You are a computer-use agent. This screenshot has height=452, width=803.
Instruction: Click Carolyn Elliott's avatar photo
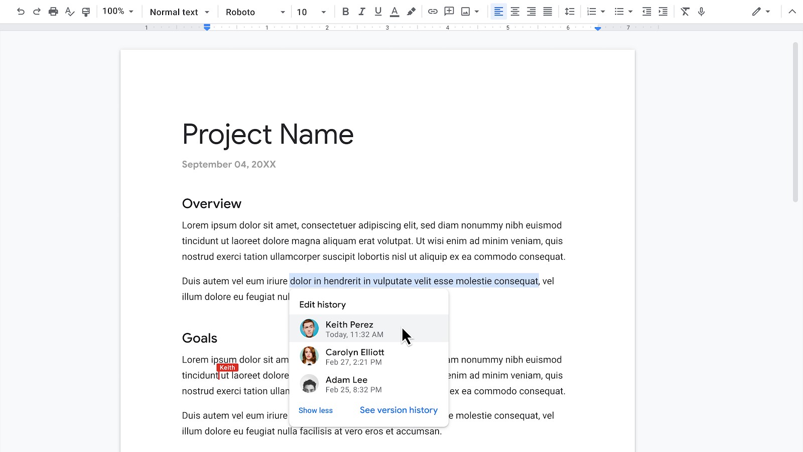pos(309,356)
